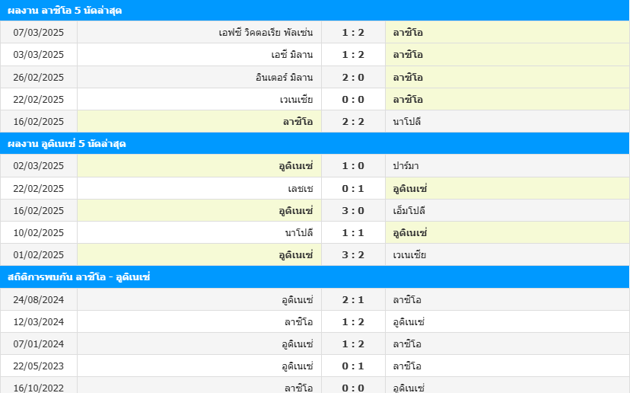Click the 3 : 0 score against เอ็มโปลี
The width and height of the screenshot is (630, 393).
pos(353,210)
